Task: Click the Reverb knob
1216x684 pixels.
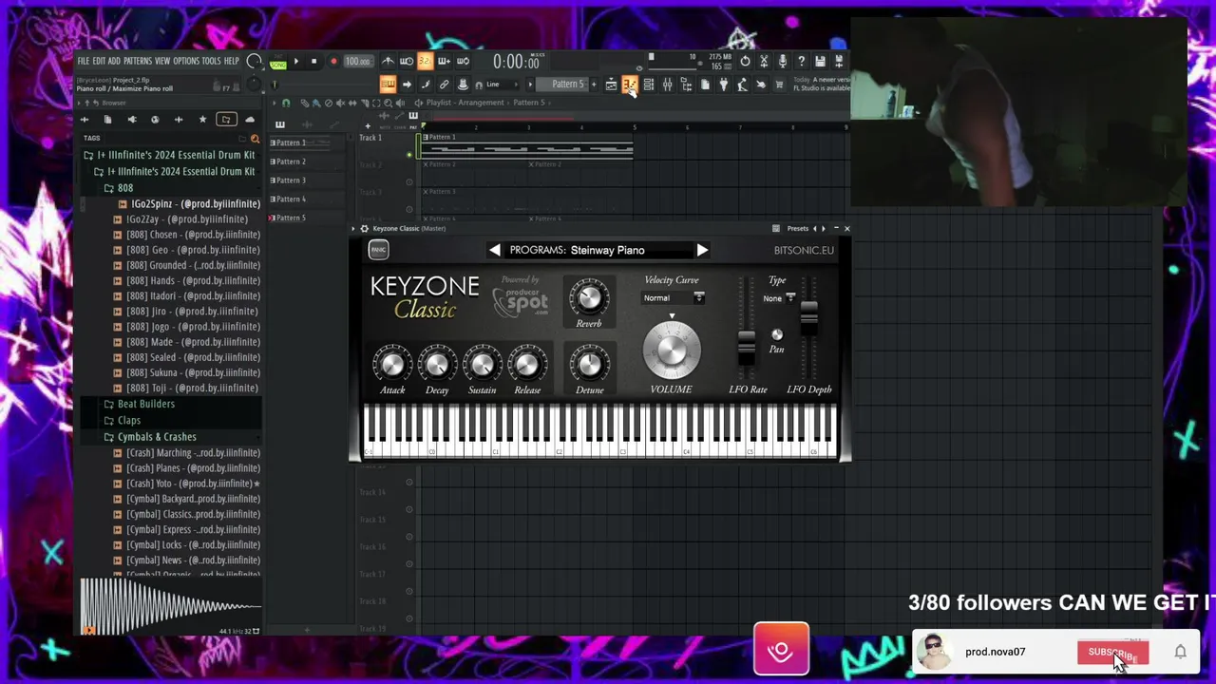Action: coord(589,298)
